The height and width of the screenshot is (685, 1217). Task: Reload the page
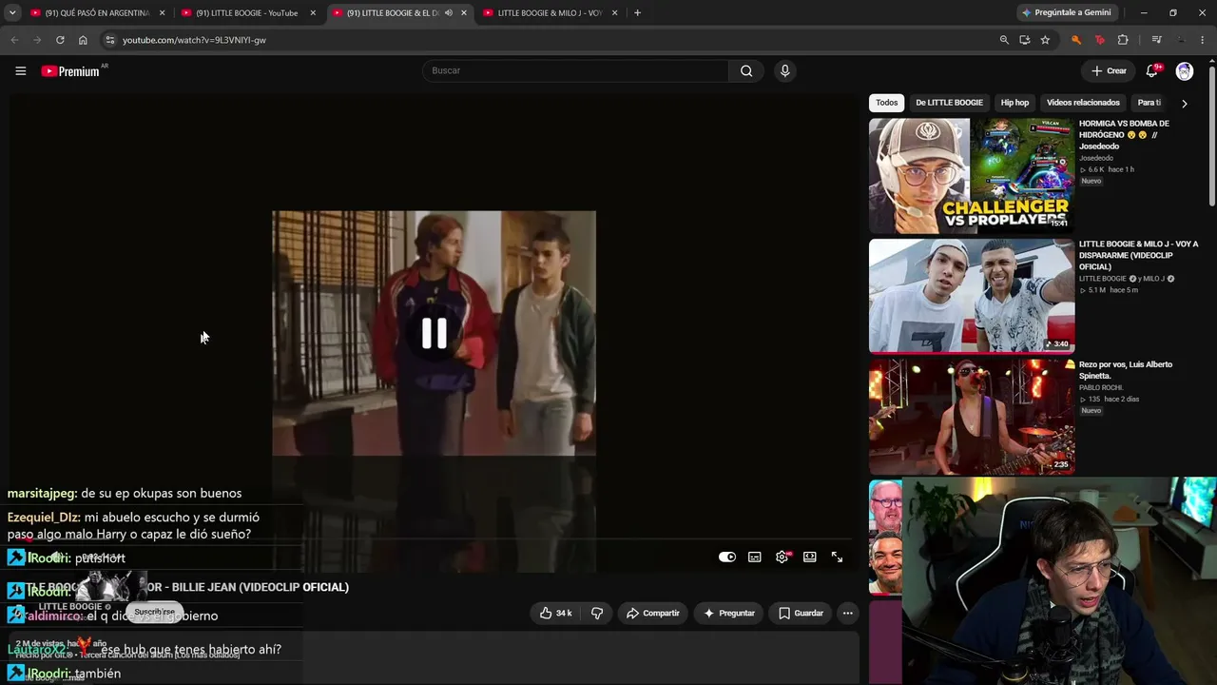[60, 40]
